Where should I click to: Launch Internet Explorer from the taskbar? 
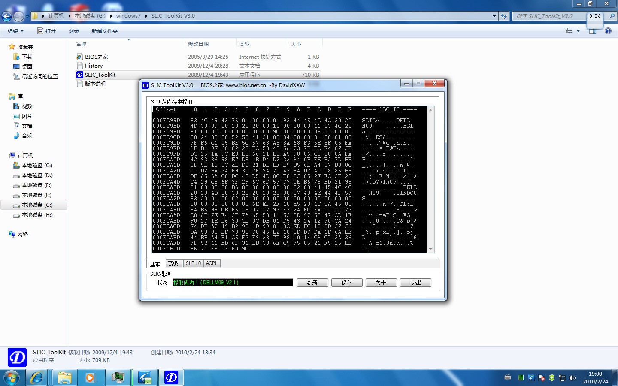click(x=36, y=377)
